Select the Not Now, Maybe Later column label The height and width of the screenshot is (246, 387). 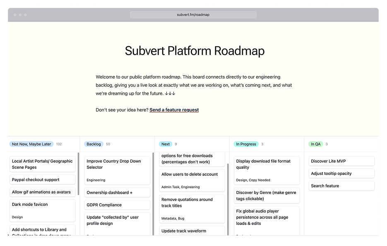tap(32, 144)
